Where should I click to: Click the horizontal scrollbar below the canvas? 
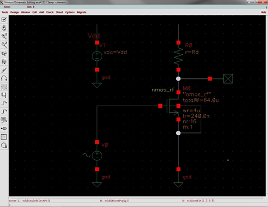137,198
